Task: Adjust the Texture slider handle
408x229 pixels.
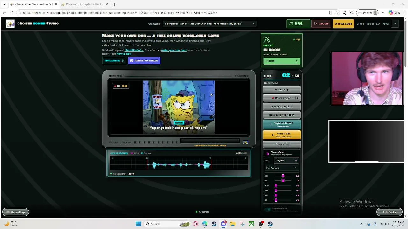Action: [x=276, y=185]
